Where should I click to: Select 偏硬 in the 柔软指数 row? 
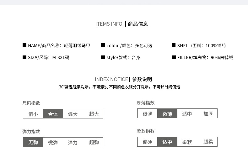pos(148,142)
